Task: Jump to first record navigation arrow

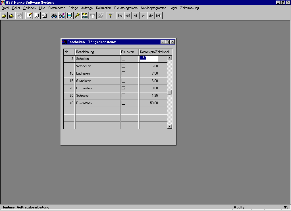Action: (120, 16)
